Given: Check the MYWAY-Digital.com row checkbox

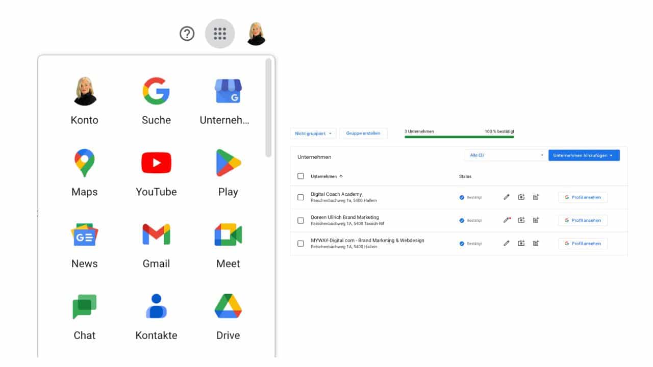Looking at the screenshot, I should pos(300,243).
